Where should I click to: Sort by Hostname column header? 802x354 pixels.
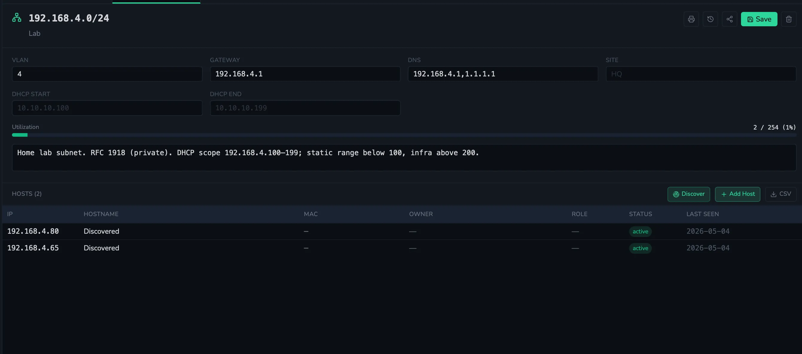click(101, 214)
